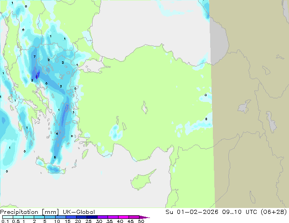Screen dimensions: 289x223
Task: Click the legend scale label "0.5"
Action: [15, 221]
